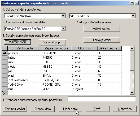Click the 'JMENO' target column cell
140x116 pixels.
click(x=56, y=58)
